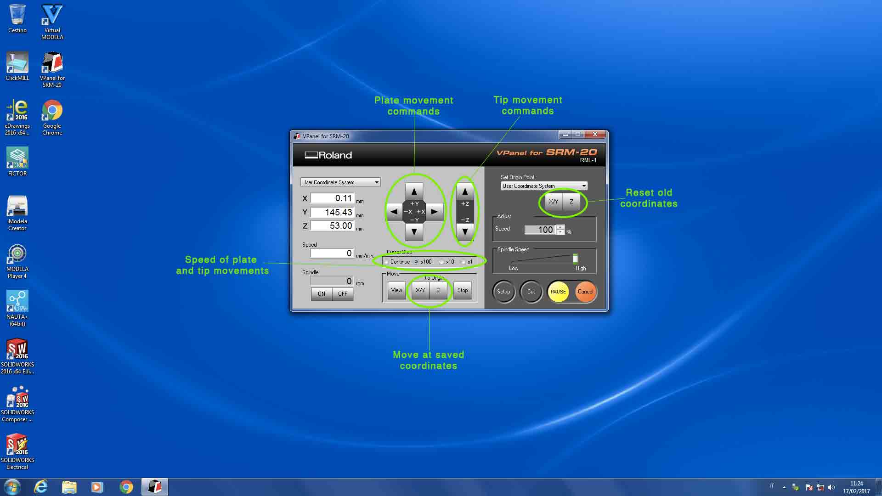Select the SOLIDWORKS Electrical desktop icon
This screenshot has width=882, height=496.
17,452
